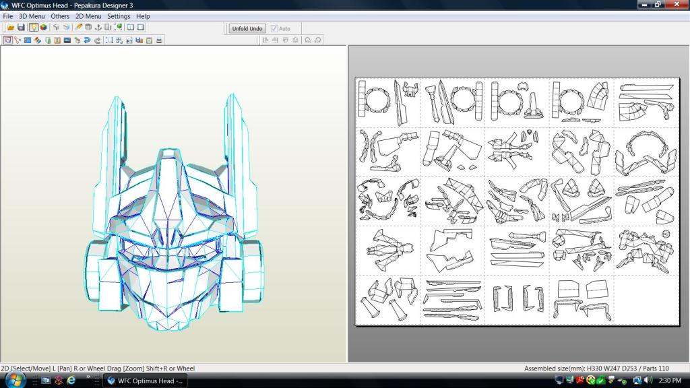Click the multicolored cube toolbar icon
The image size is (690, 388).
click(44, 27)
